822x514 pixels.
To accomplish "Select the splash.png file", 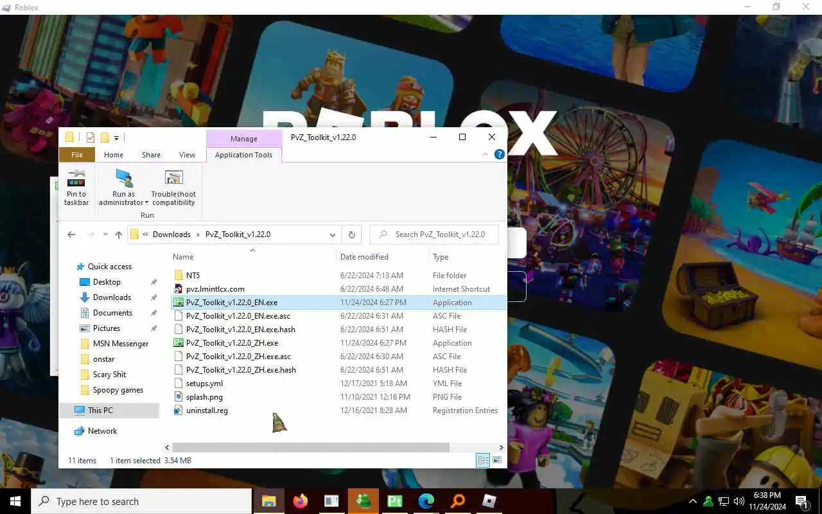I will 204,397.
